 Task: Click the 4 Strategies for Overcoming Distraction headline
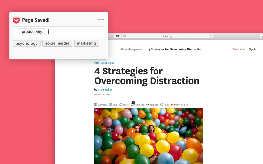pos(147,76)
